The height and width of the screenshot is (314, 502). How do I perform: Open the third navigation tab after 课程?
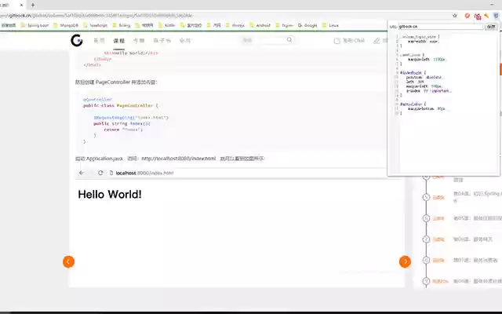point(139,41)
